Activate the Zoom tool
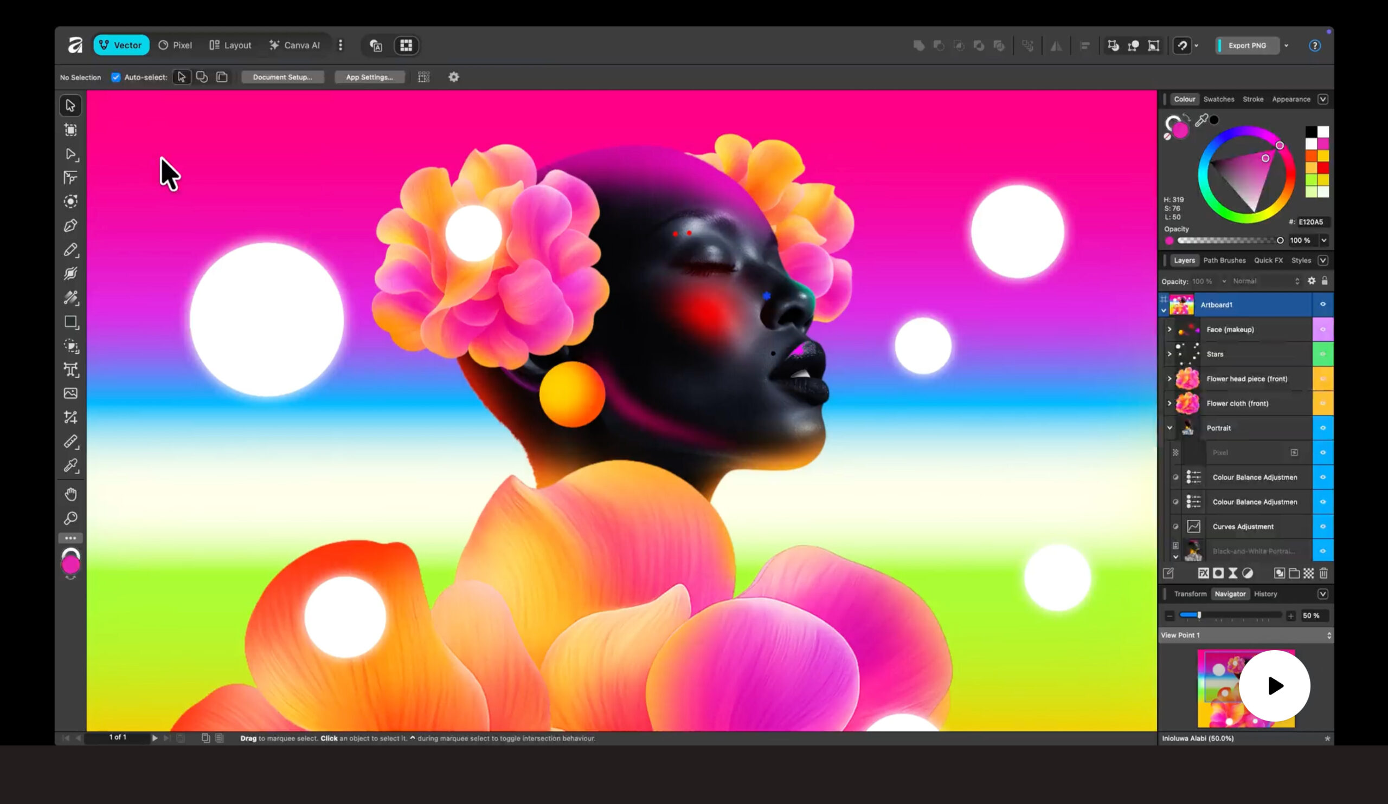The height and width of the screenshot is (804, 1388). click(x=70, y=518)
